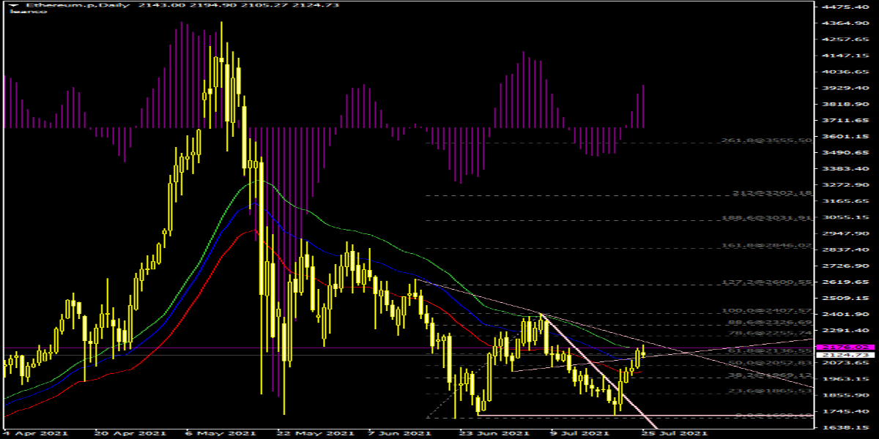Select the 188.6@3031.91 Fibonacci level label
Image resolution: width=879 pixels, height=439 pixels.
click(x=766, y=218)
